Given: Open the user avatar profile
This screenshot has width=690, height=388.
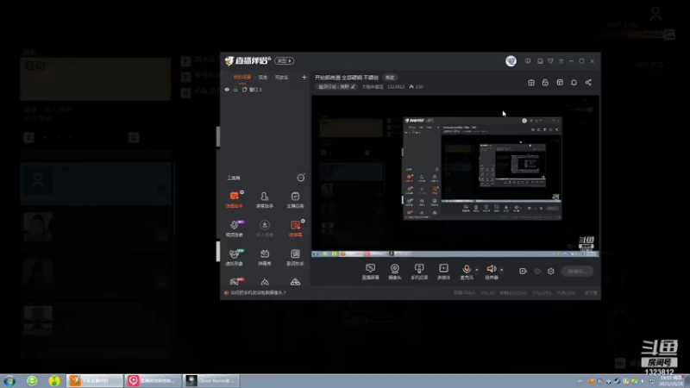Looking at the screenshot, I should coord(511,60).
